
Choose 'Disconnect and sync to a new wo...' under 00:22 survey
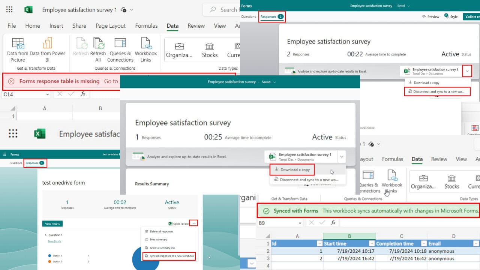pyautogui.click(x=437, y=91)
